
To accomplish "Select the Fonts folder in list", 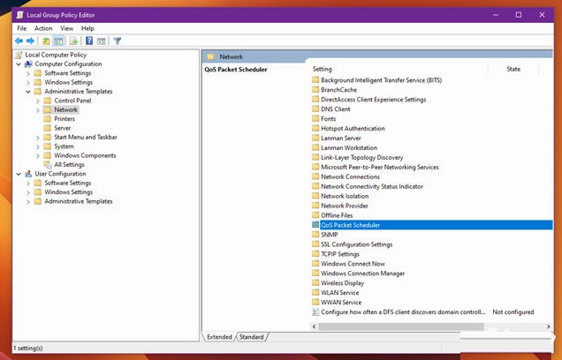I will coord(329,119).
